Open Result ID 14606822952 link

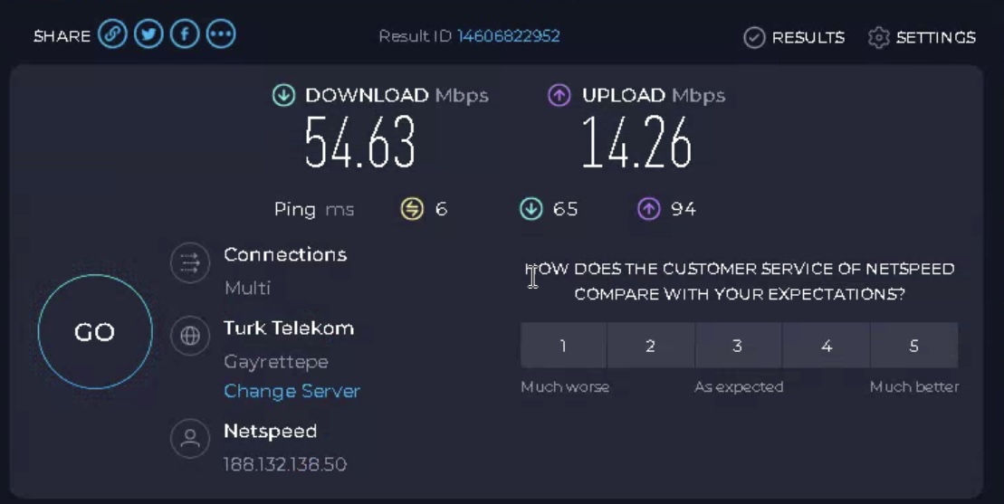(508, 36)
